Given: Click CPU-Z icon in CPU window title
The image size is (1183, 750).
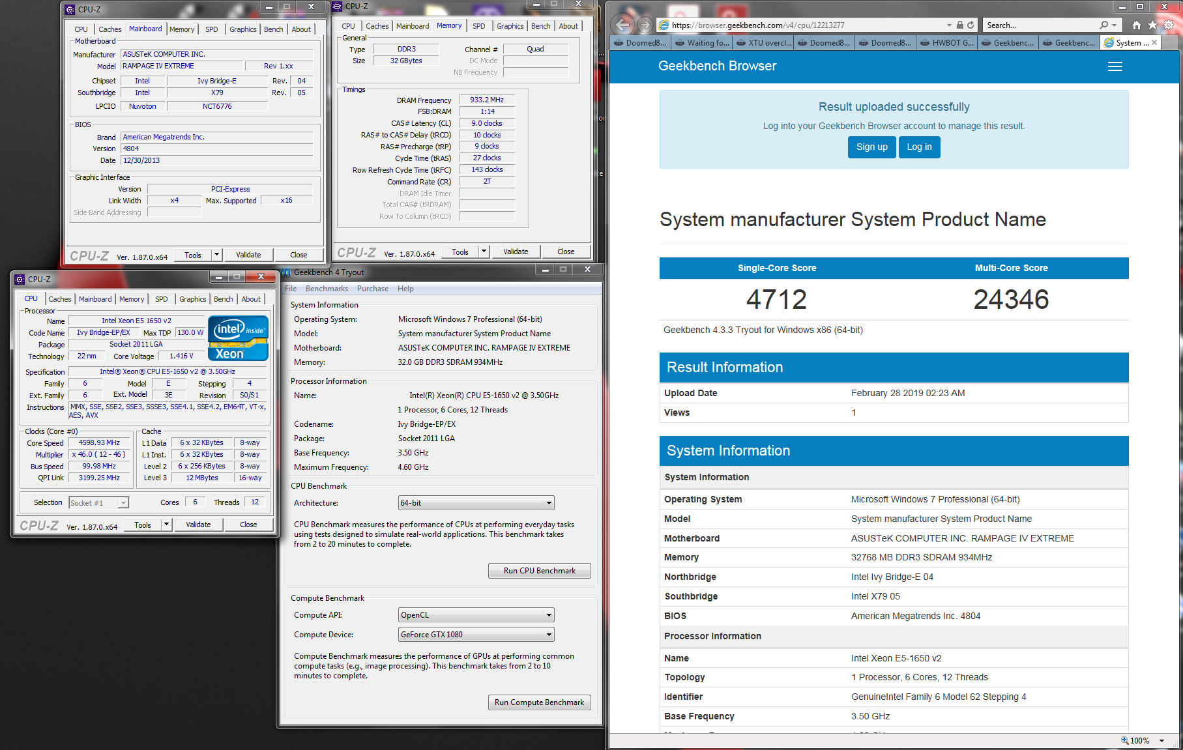Looking at the screenshot, I should tap(20, 280).
